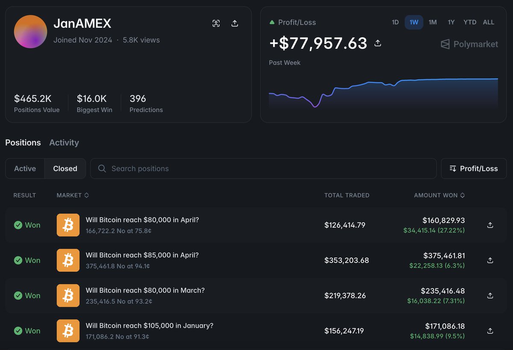Open Will Bitcoin reach $80,000 in March market
The height and width of the screenshot is (350, 513).
[x=145, y=290]
